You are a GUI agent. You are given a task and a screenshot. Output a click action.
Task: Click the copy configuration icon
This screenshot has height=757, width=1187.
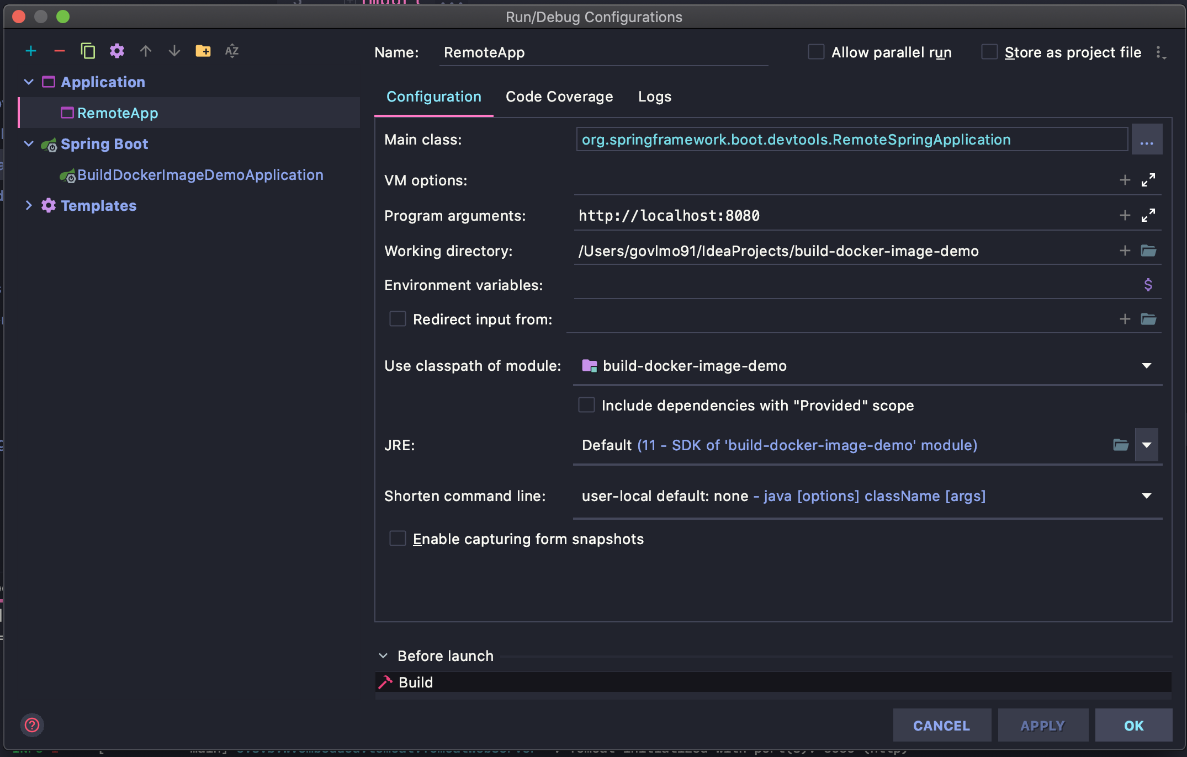coord(88,51)
